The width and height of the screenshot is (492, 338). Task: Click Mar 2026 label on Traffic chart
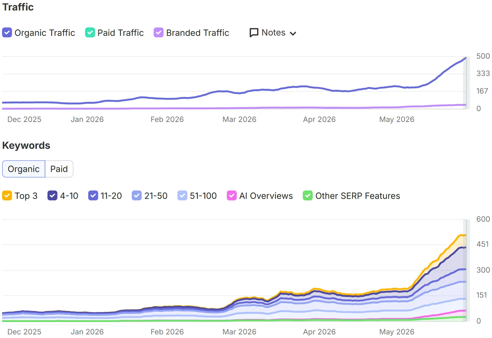coord(239,120)
